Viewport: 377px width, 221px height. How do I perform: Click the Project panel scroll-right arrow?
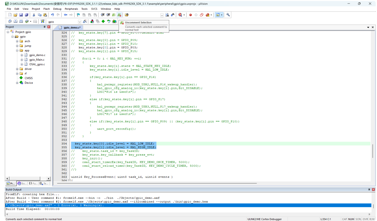[x=49, y=179]
